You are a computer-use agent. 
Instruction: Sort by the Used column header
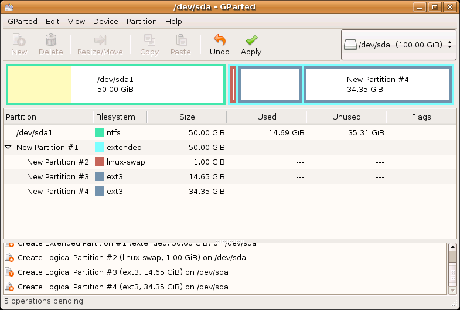(267, 117)
